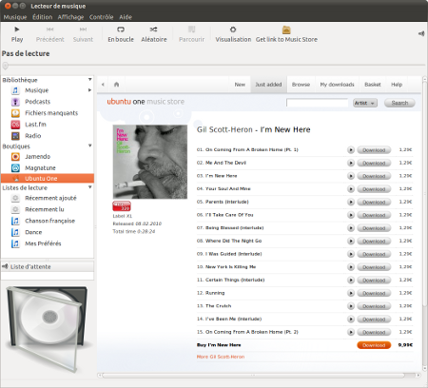Screen dimensions: 428x388
Task: Open the Artist search type dropdown
Action: [x=365, y=103]
